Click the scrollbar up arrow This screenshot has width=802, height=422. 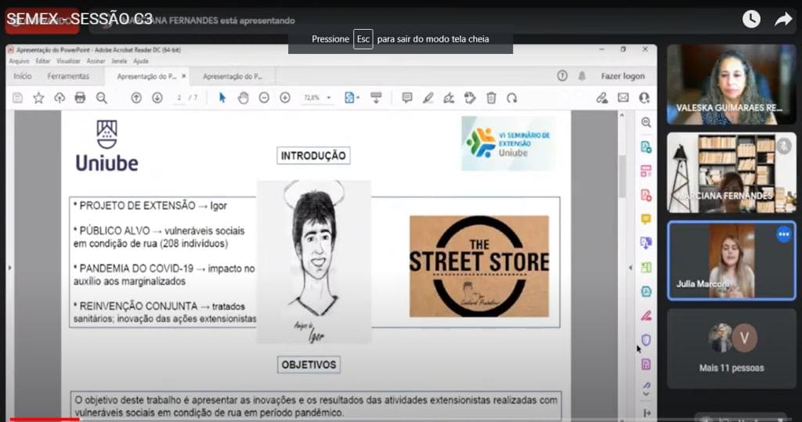coord(622,116)
